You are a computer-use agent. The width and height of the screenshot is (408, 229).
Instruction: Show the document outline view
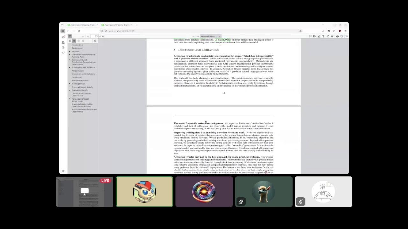[x=74, y=41]
